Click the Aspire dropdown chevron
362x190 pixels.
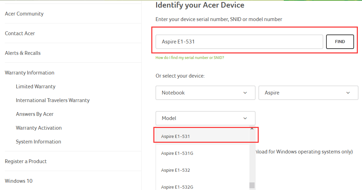(x=348, y=93)
